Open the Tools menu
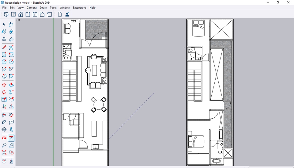This screenshot has width=294, height=168. coord(53,7)
